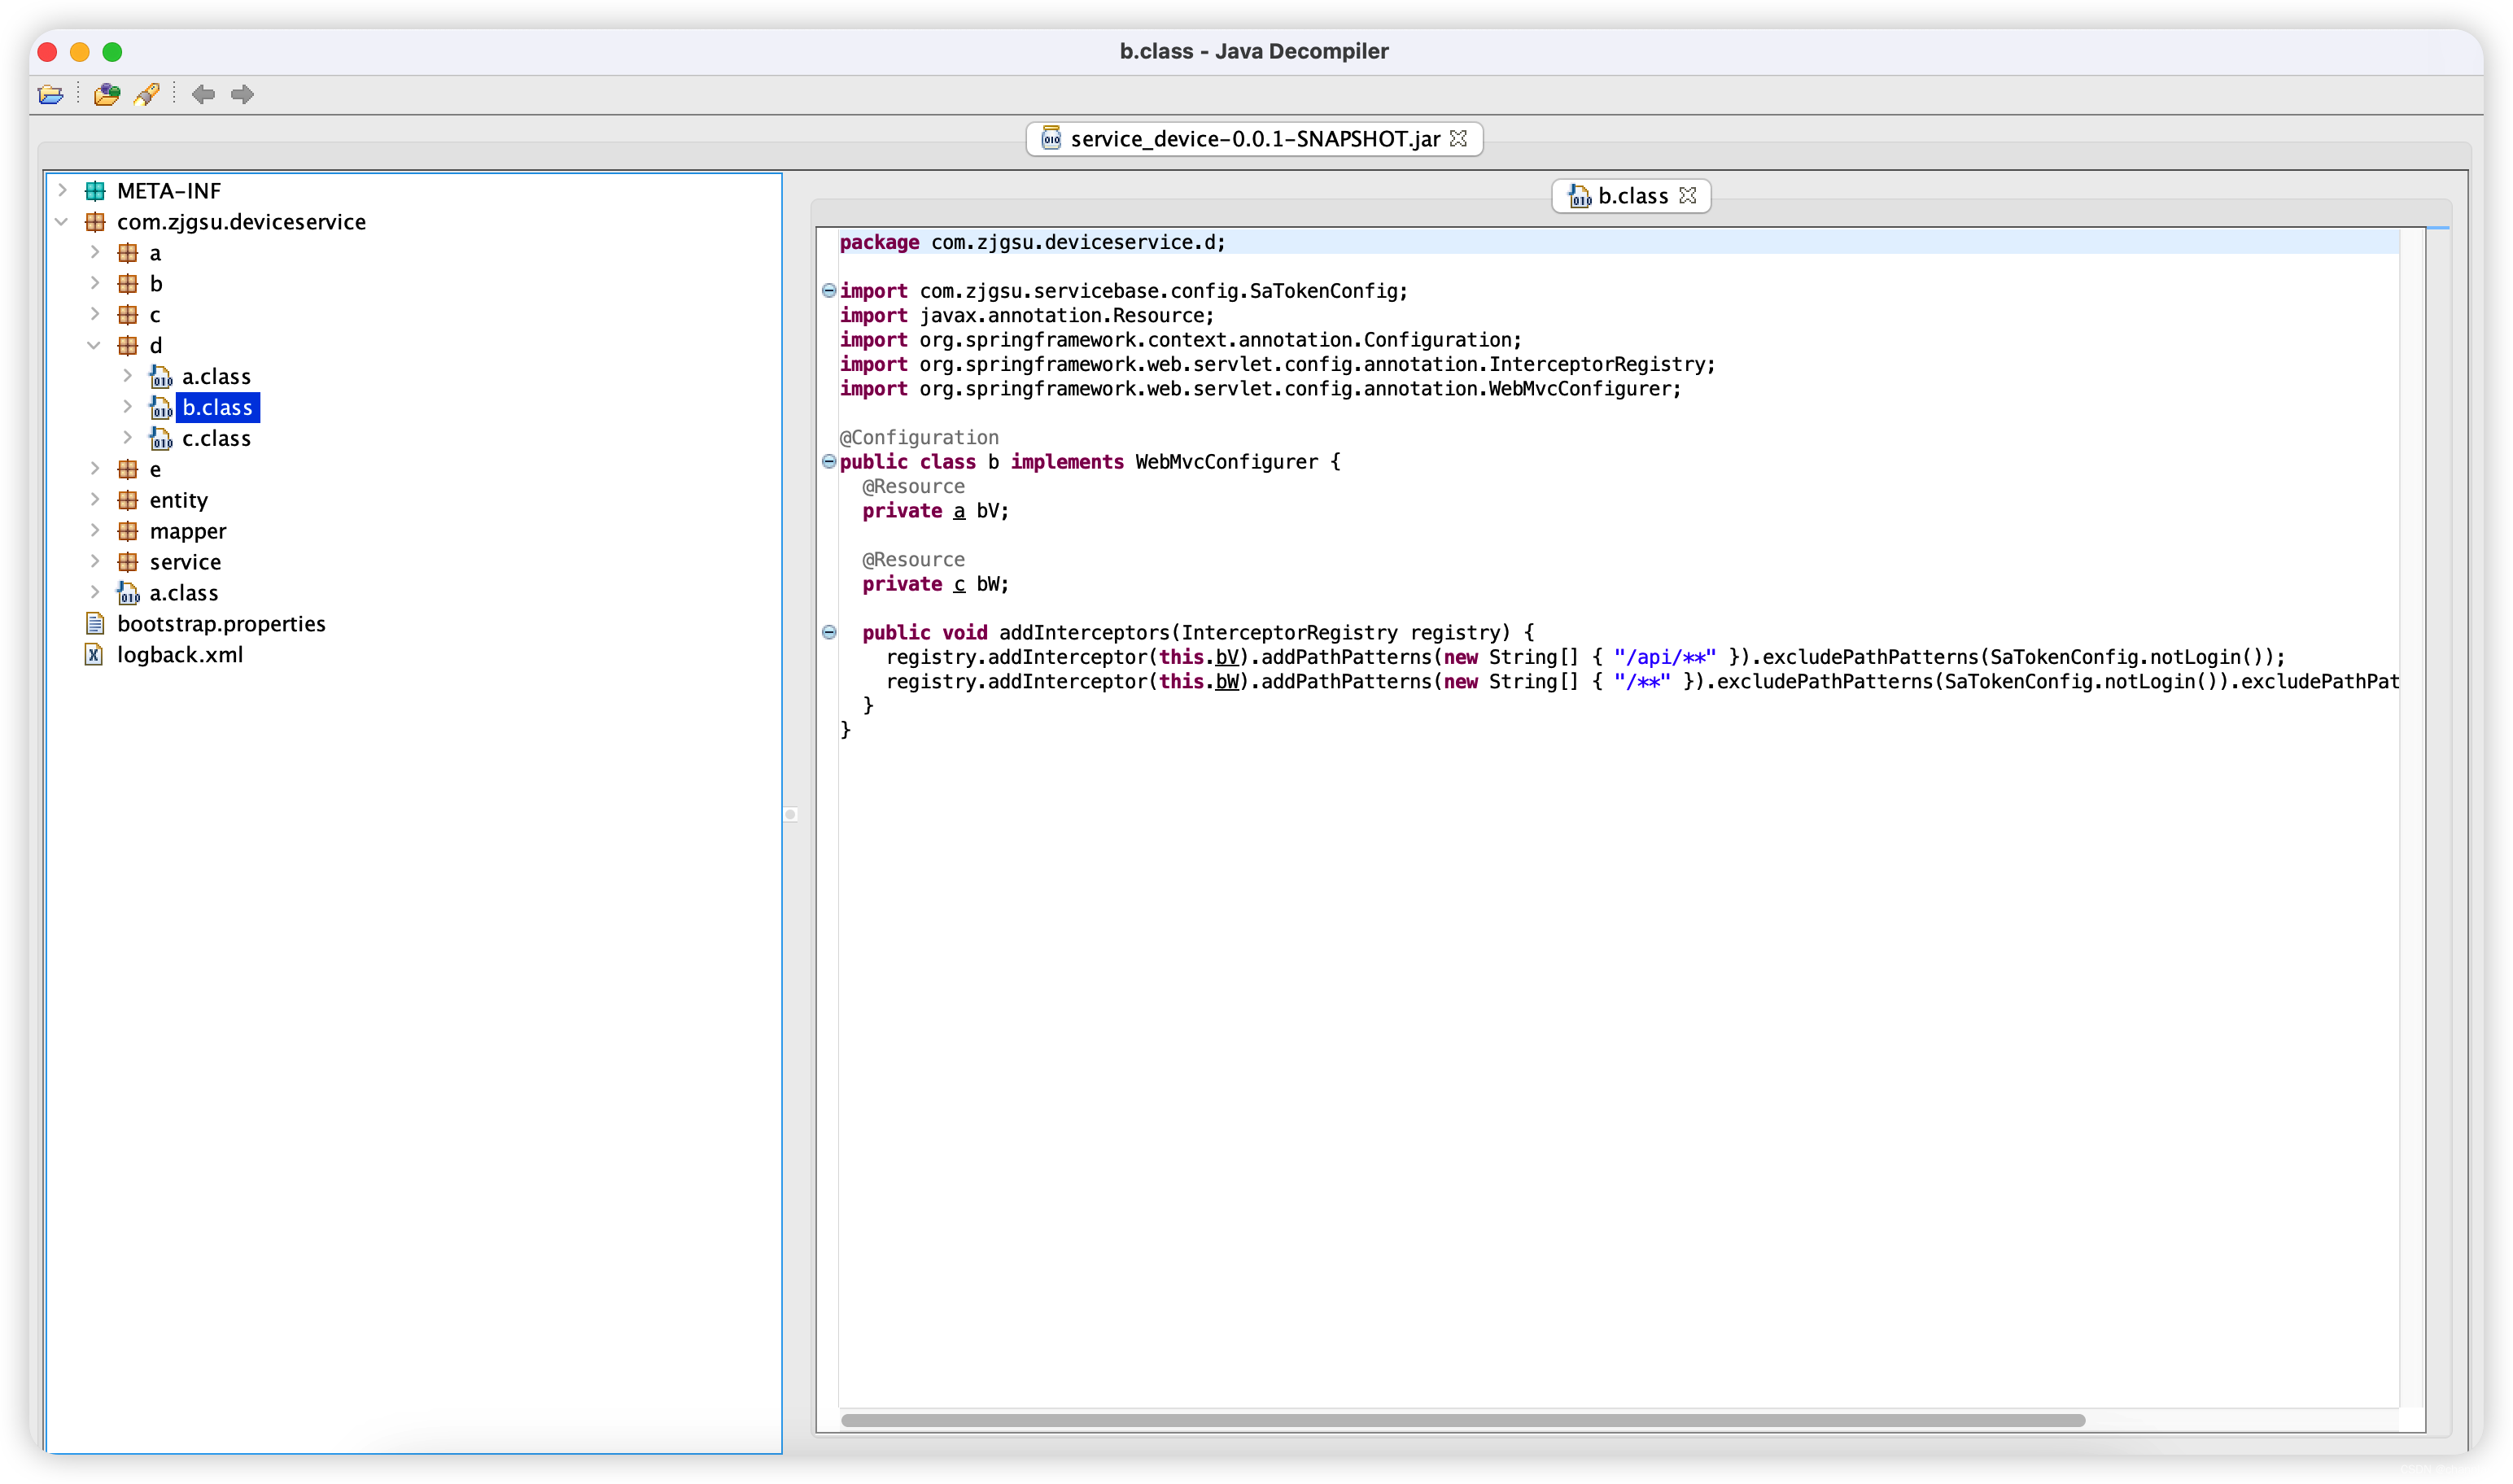Close the service_device jar tab

1458,139
